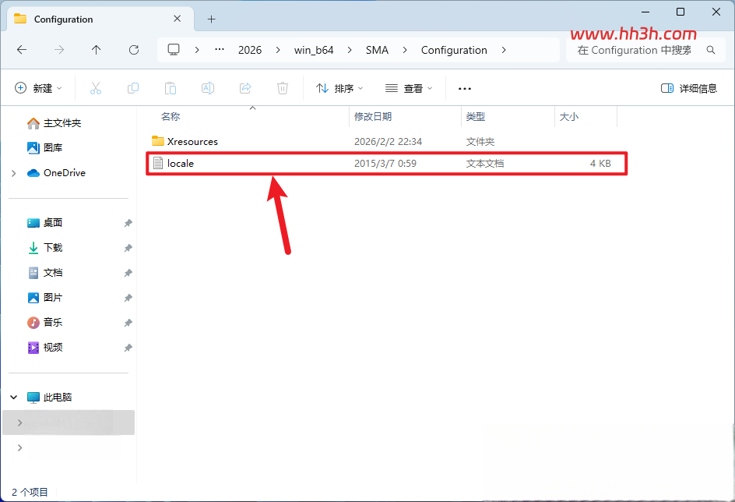Select OneDrive in sidebar
Image resolution: width=735 pixels, height=502 pixels.
coord(56,172)
